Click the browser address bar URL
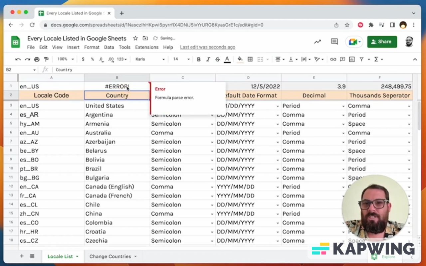This screenshot has width=426, height=266. tap(157, 25)
